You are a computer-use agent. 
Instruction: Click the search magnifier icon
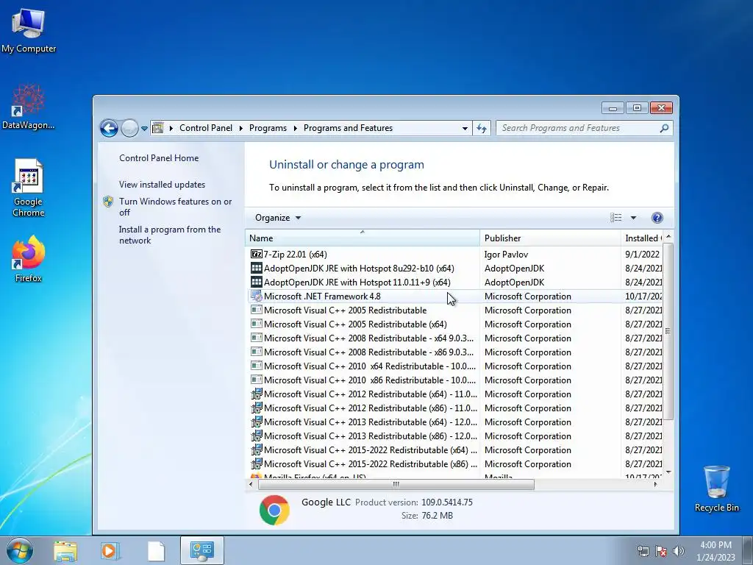(664, 128)
